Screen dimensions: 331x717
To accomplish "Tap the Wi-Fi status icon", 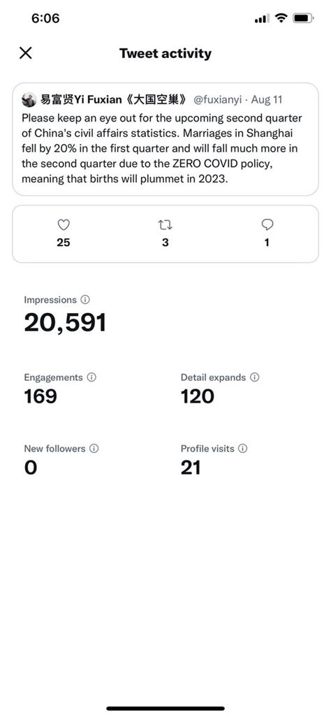I will tap(281, 18).
